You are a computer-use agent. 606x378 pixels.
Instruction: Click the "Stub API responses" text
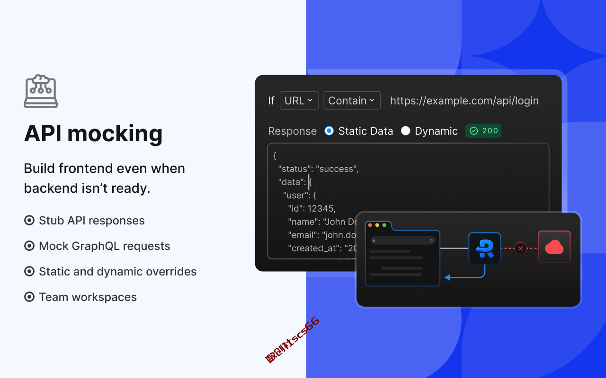[x=92, y=221]
